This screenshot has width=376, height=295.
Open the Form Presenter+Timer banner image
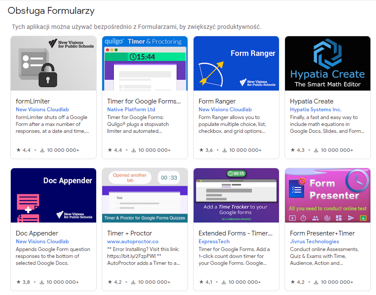coord(328,195)
